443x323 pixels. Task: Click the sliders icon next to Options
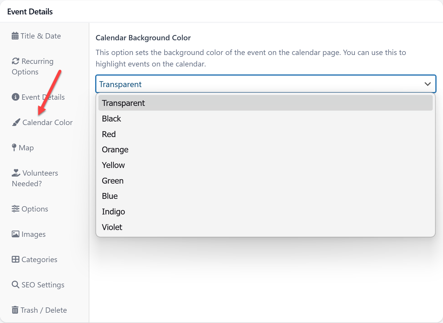pos(16,209)
